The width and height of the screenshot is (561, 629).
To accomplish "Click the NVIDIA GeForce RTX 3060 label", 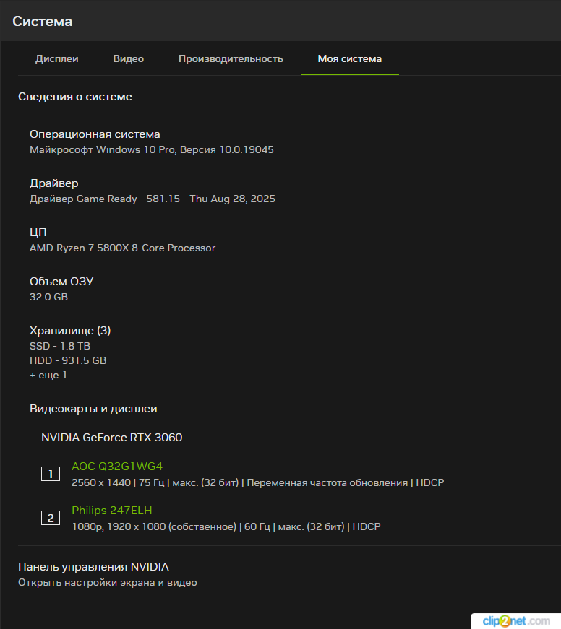I will tap(111, 437).
